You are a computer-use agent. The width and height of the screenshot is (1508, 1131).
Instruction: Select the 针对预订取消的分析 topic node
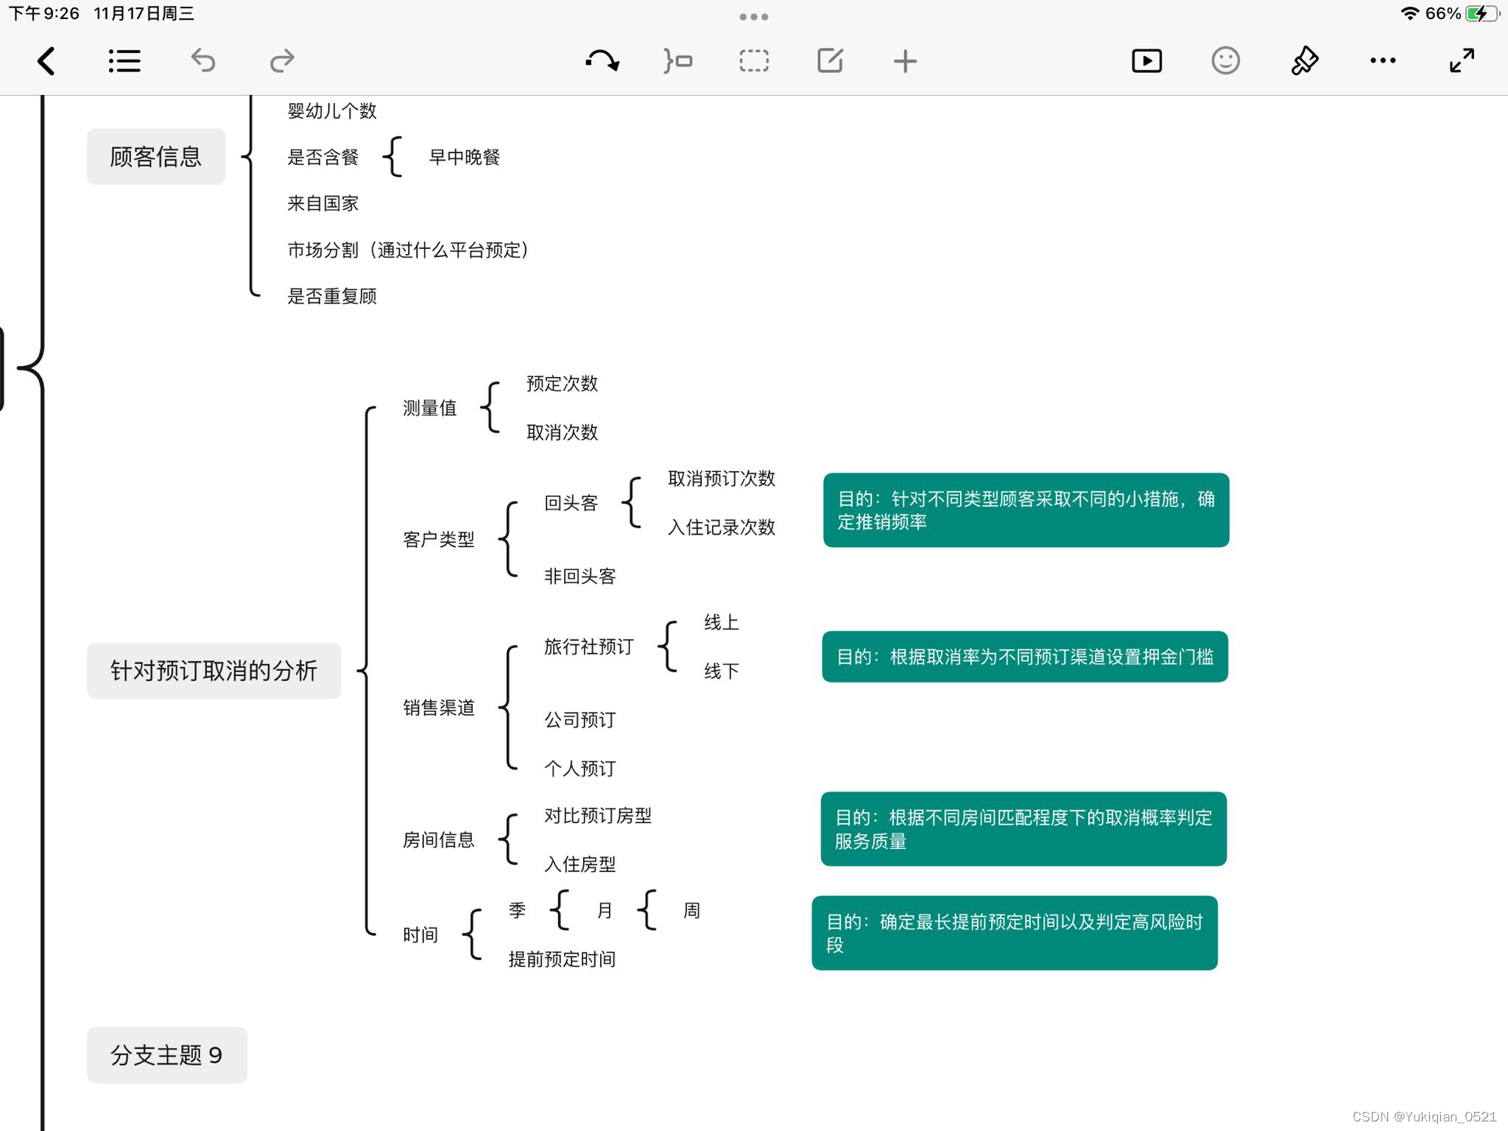click(214, 671)
